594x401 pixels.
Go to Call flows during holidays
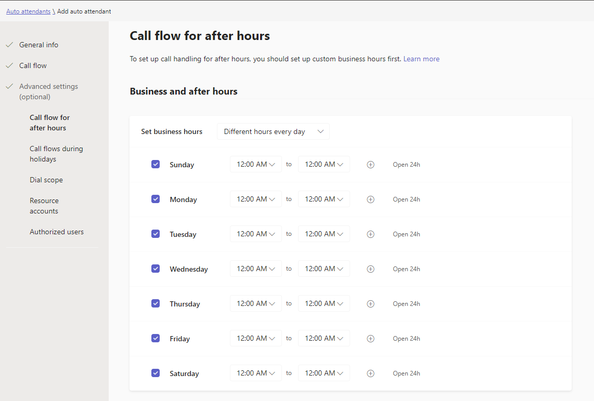[56, 154]
